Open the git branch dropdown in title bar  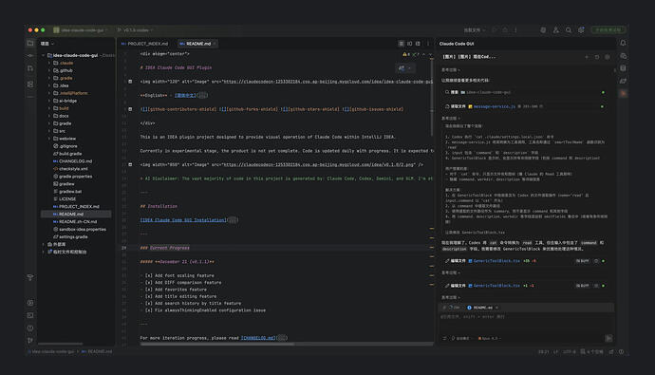point(135,30)
